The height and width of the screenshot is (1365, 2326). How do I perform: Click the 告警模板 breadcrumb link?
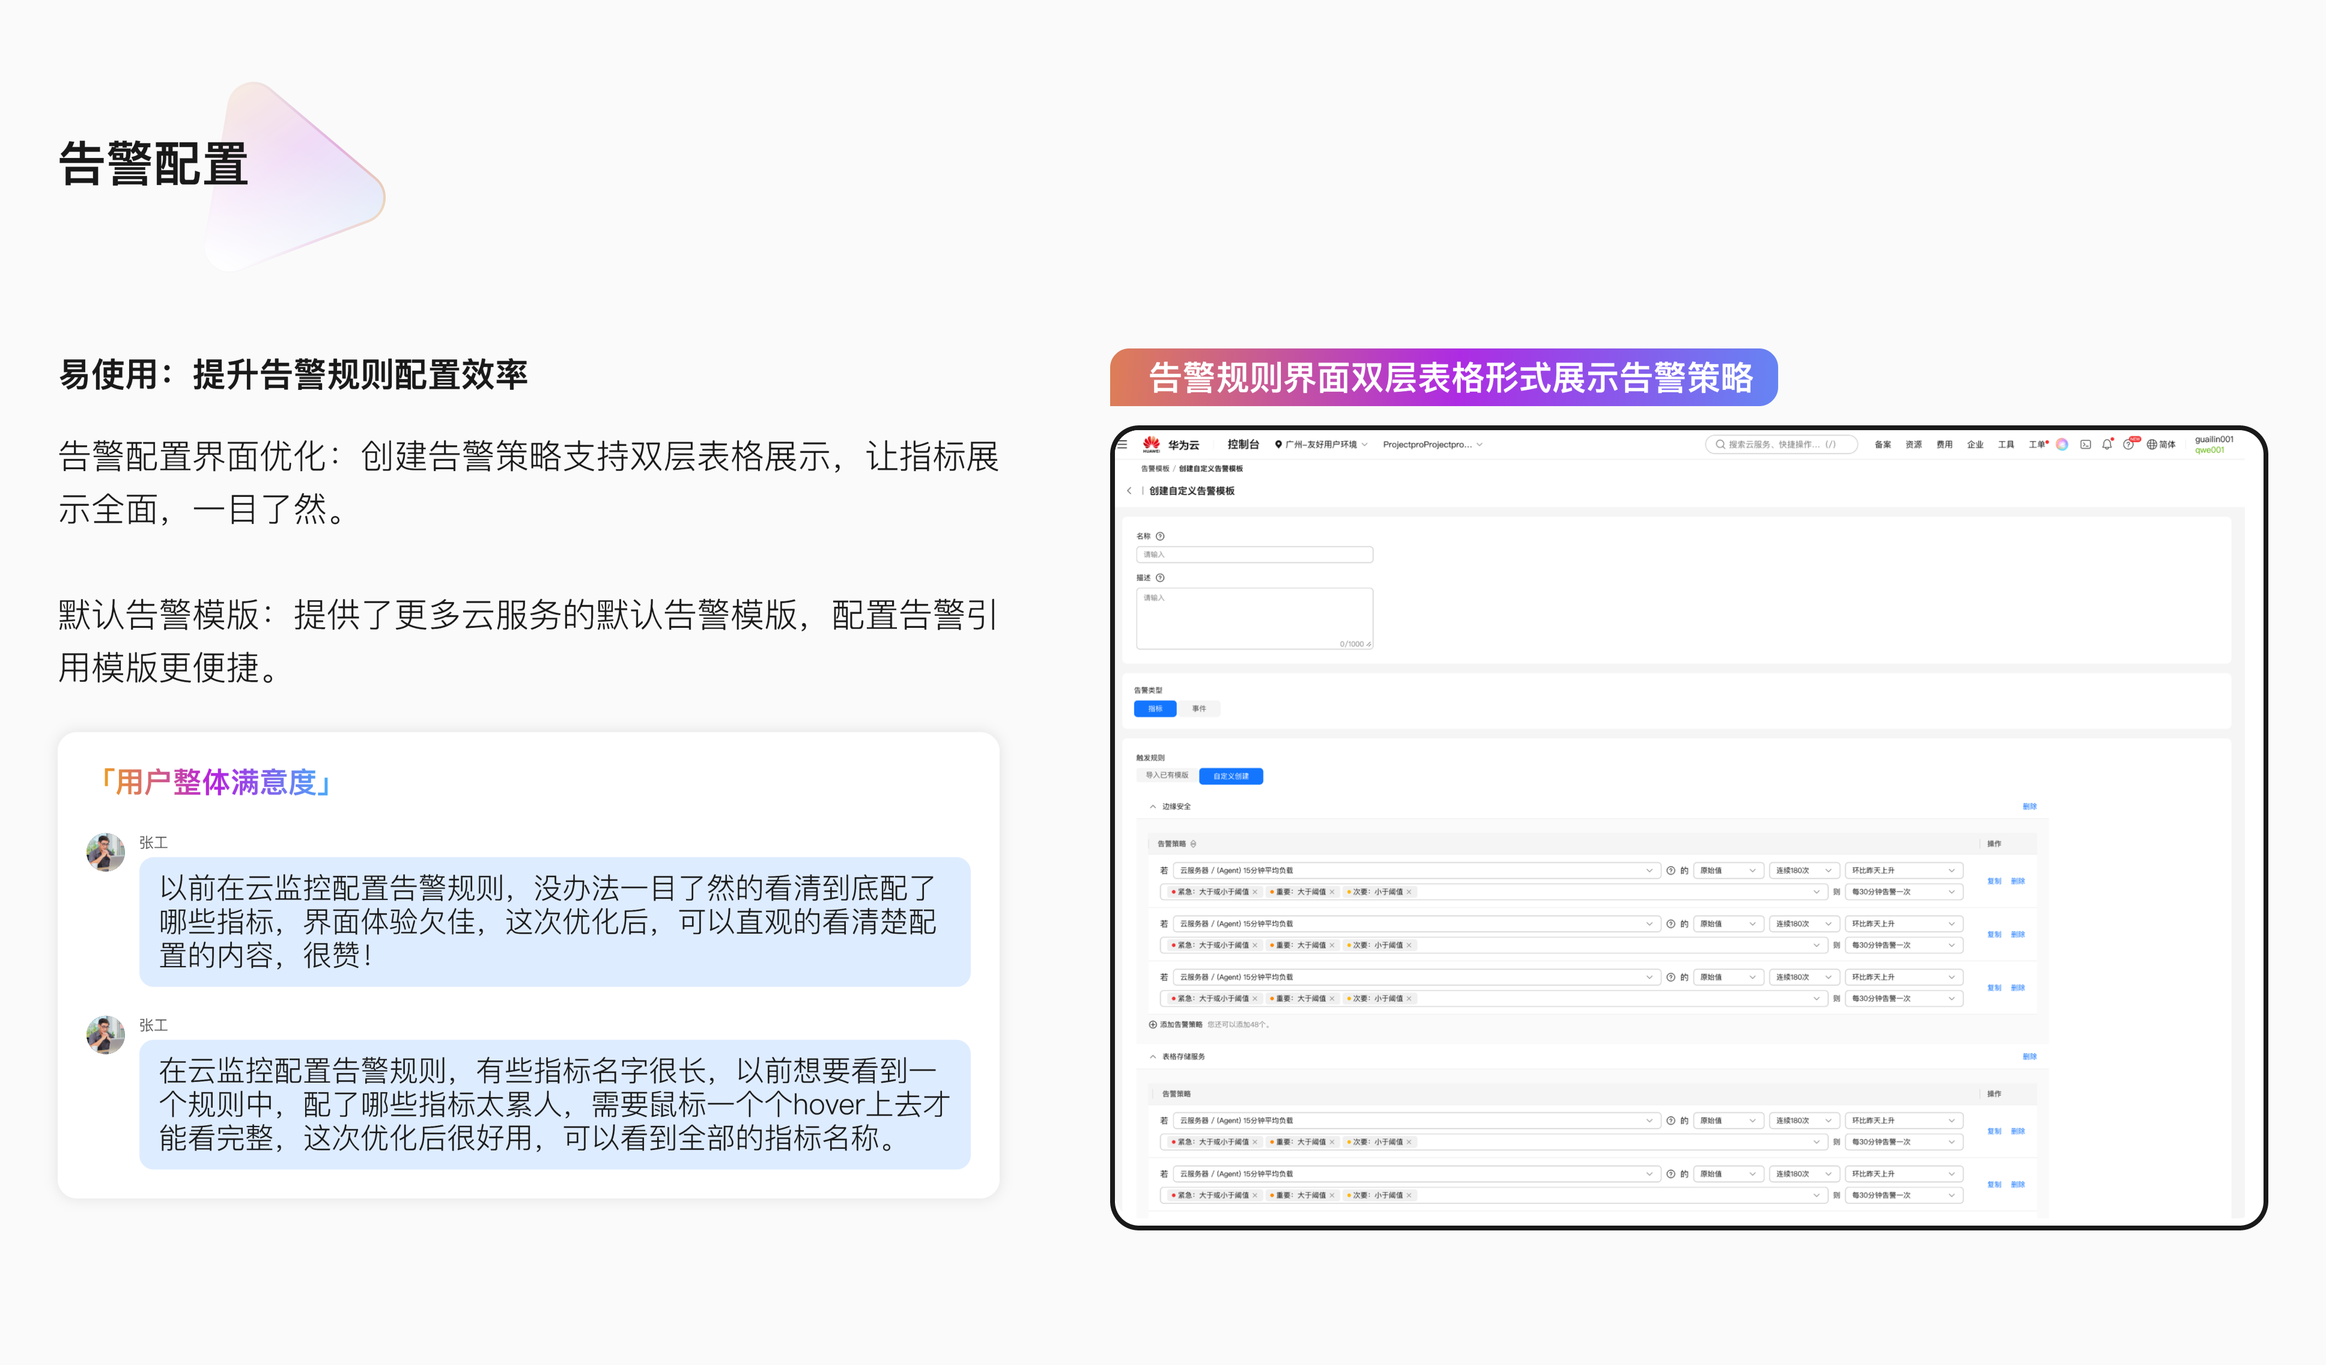tap(1155, 469)
